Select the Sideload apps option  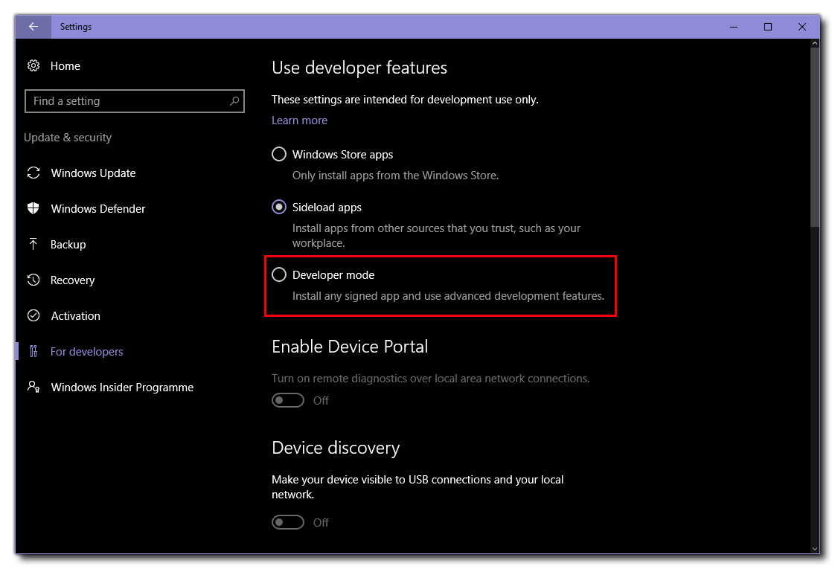point(279,207)
